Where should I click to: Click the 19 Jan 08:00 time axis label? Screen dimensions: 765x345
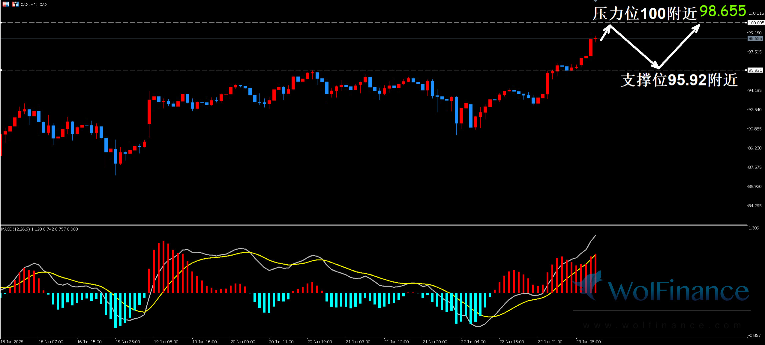click(x=166, y=342)
